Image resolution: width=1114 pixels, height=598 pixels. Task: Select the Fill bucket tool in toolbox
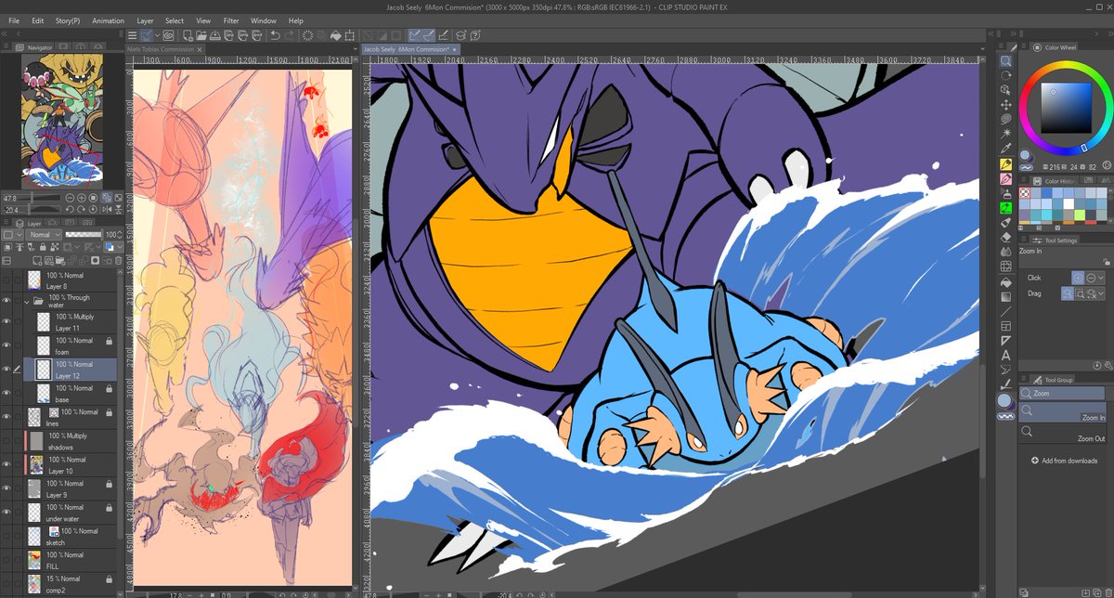pos(1005,281)
